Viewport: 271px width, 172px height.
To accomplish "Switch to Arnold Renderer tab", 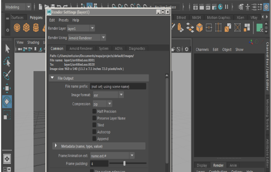I will [81, 49].
